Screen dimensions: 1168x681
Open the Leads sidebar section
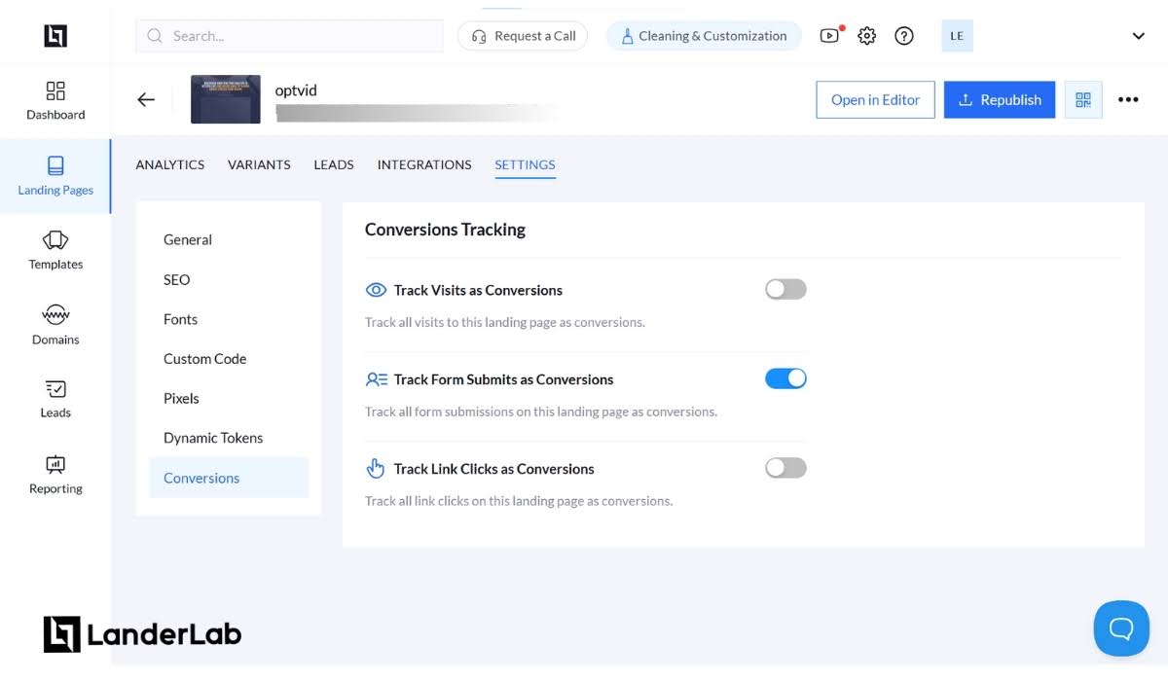click(x=55, y=399)
